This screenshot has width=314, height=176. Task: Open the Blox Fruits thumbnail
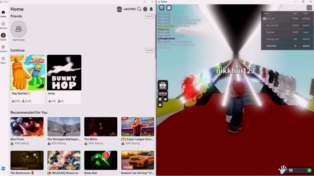(27, 127)
